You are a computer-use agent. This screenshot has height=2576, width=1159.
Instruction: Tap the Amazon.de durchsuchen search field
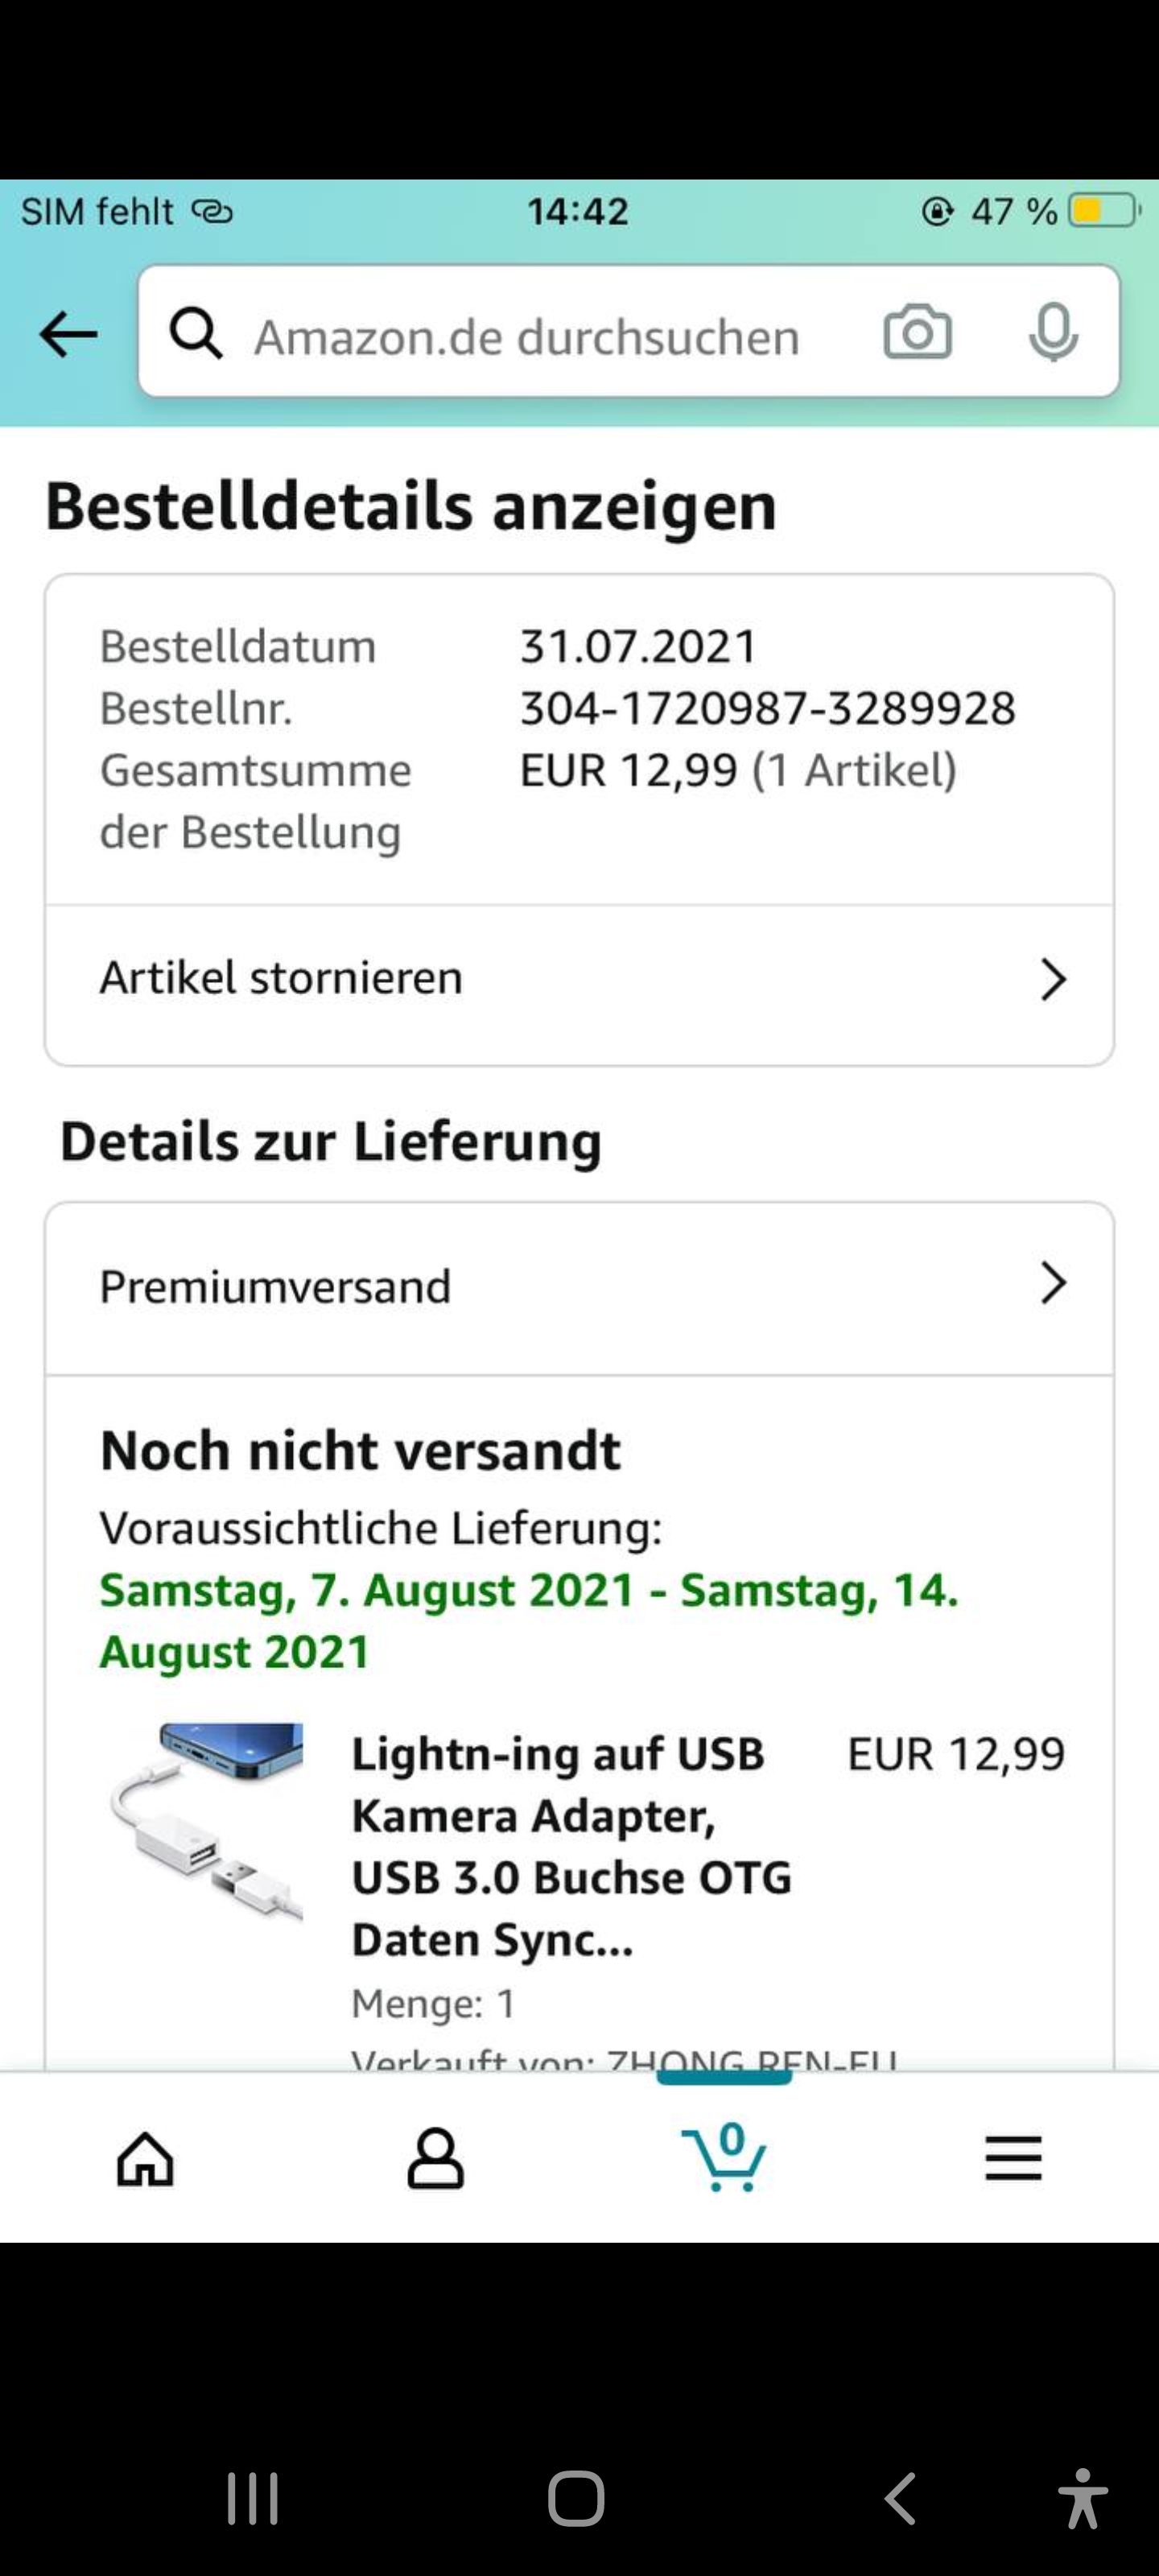tap(527, 337)
